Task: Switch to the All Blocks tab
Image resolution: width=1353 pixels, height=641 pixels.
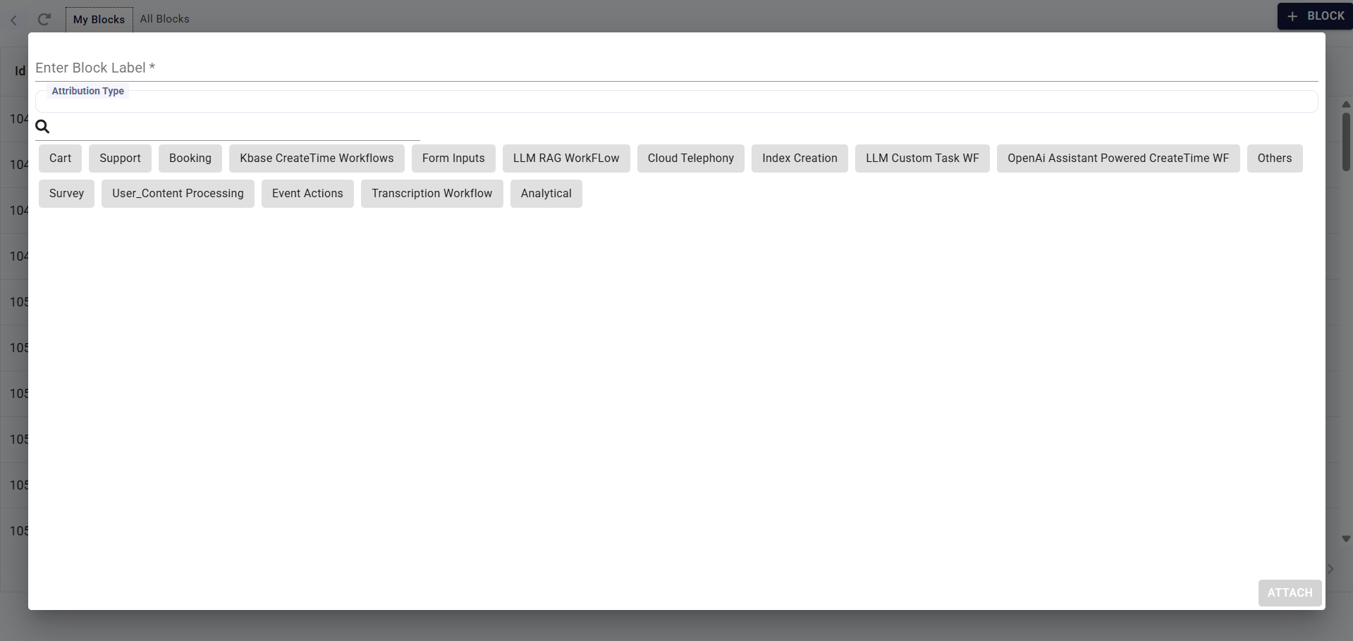Action: click(x=164, y=19)
